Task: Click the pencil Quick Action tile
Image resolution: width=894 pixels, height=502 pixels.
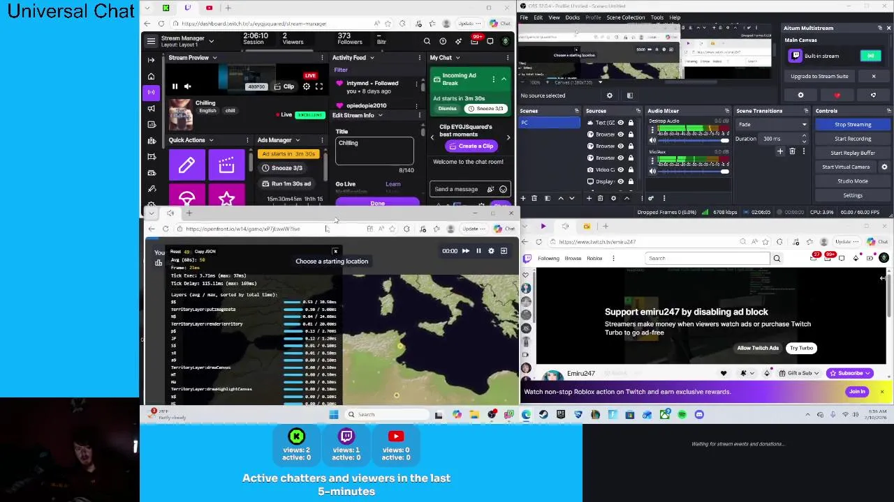Action: pos(186,165)
